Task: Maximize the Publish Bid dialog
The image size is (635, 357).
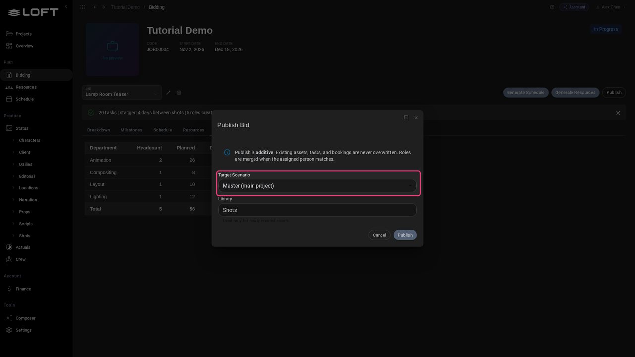Action: coord(406,118)
